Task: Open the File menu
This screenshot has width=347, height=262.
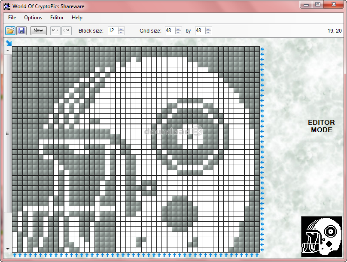Action: pos(12,18)
